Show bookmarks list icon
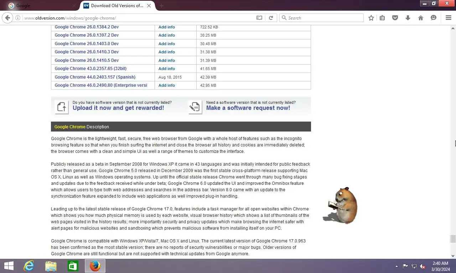 tap(382, 18)
